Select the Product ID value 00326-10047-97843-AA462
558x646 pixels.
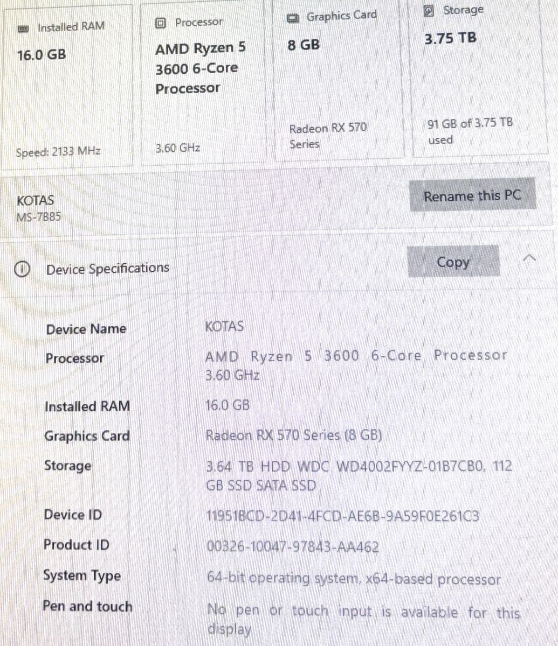click(293, 547)
